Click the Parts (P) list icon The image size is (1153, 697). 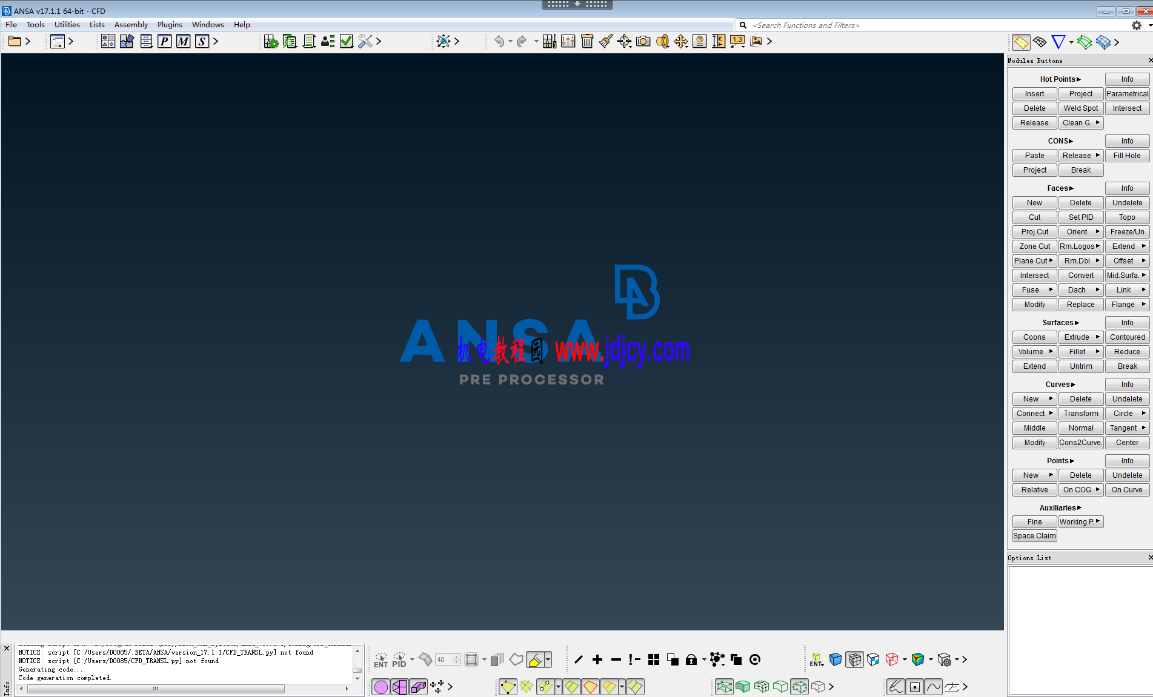(165, 41)
